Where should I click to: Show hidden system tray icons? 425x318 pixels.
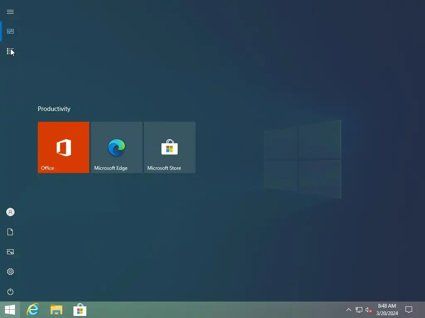coord(349,310)
